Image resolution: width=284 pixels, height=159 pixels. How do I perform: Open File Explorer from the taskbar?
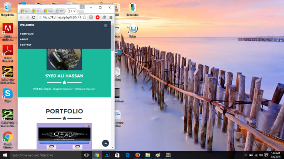tap(147, 155)
